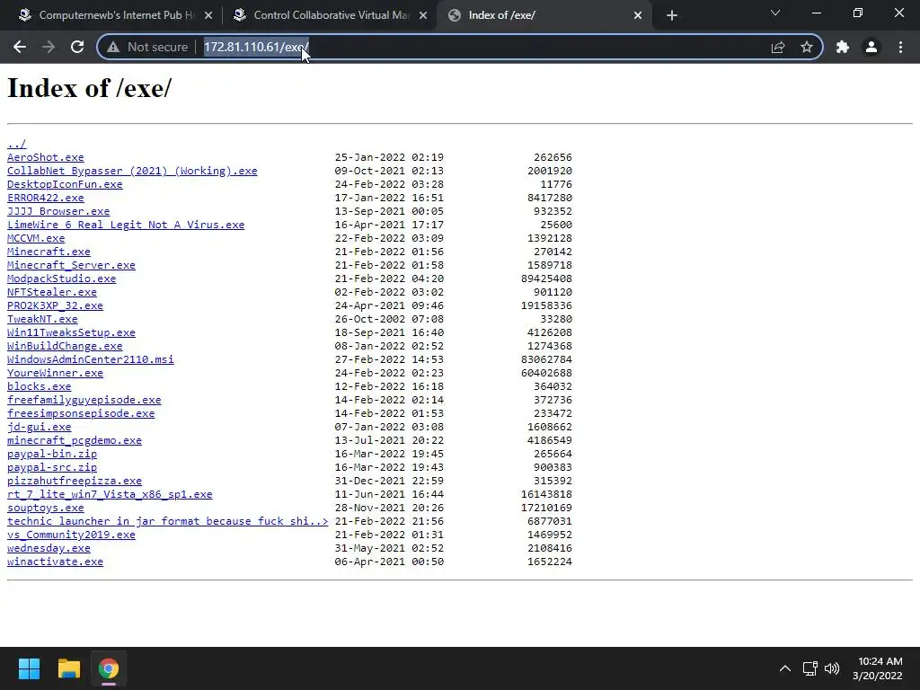Click the Index of /exe/ page heading
The image size is (920, 690).
pyautogui.click(x=89, y=89)
